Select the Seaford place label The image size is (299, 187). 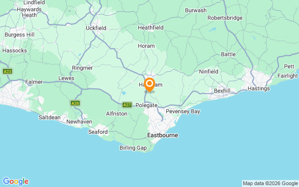(98, 132)
